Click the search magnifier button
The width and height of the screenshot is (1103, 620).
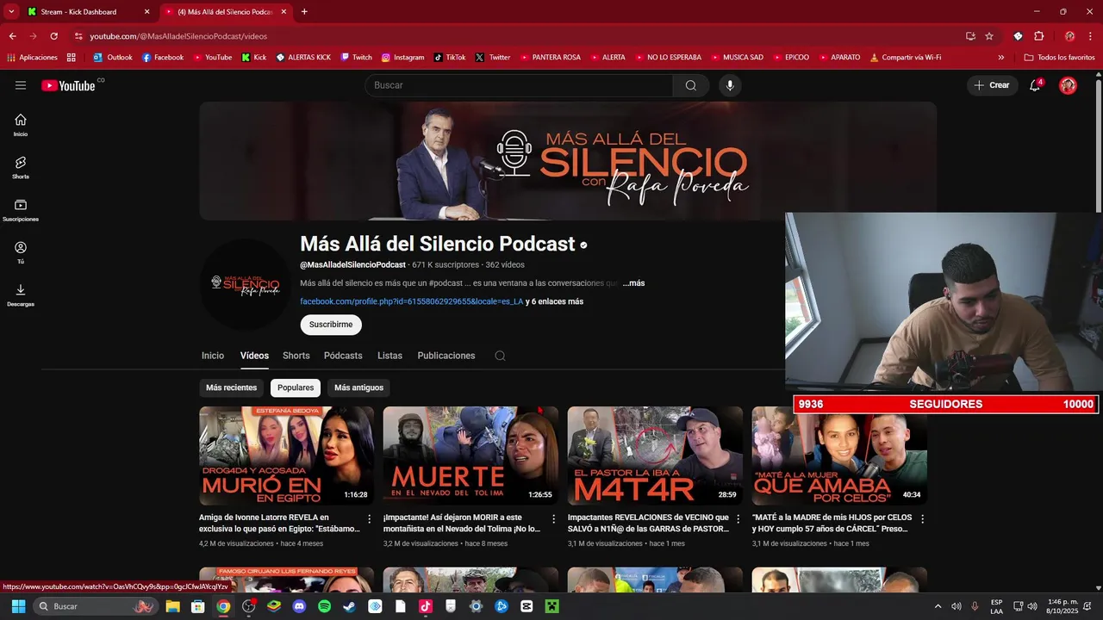pos(691,85)
